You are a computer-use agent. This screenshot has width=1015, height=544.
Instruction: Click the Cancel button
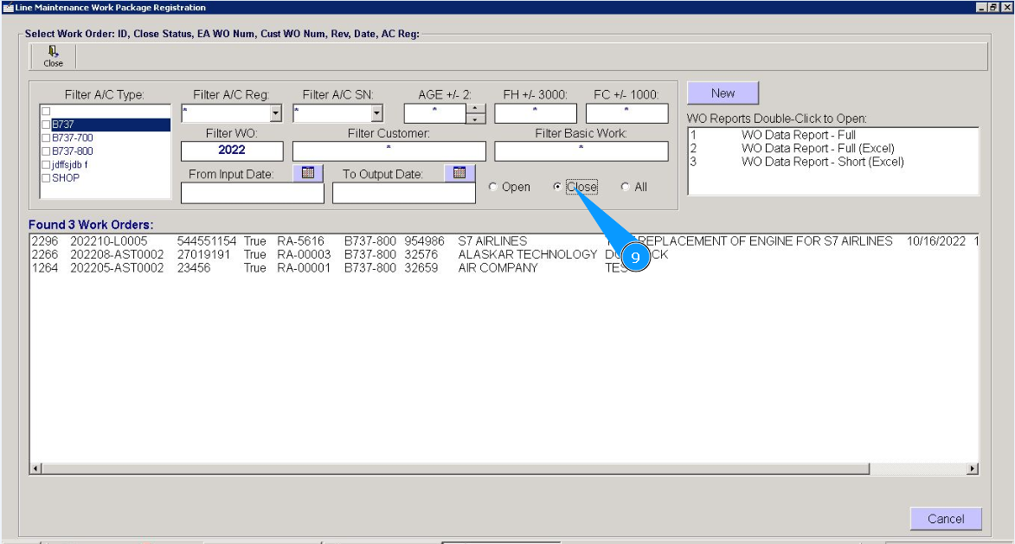coord(946,519)
